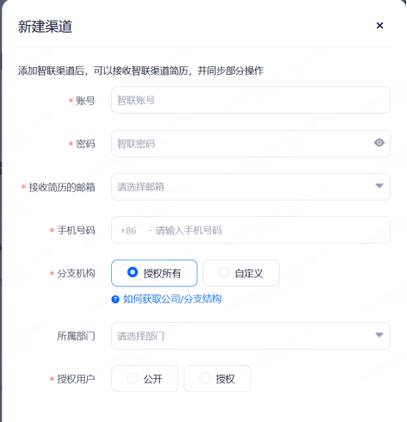407x422 pixels.
Task: Expand the 请选择邮箱 dropdown arrow
Action: 379,186
